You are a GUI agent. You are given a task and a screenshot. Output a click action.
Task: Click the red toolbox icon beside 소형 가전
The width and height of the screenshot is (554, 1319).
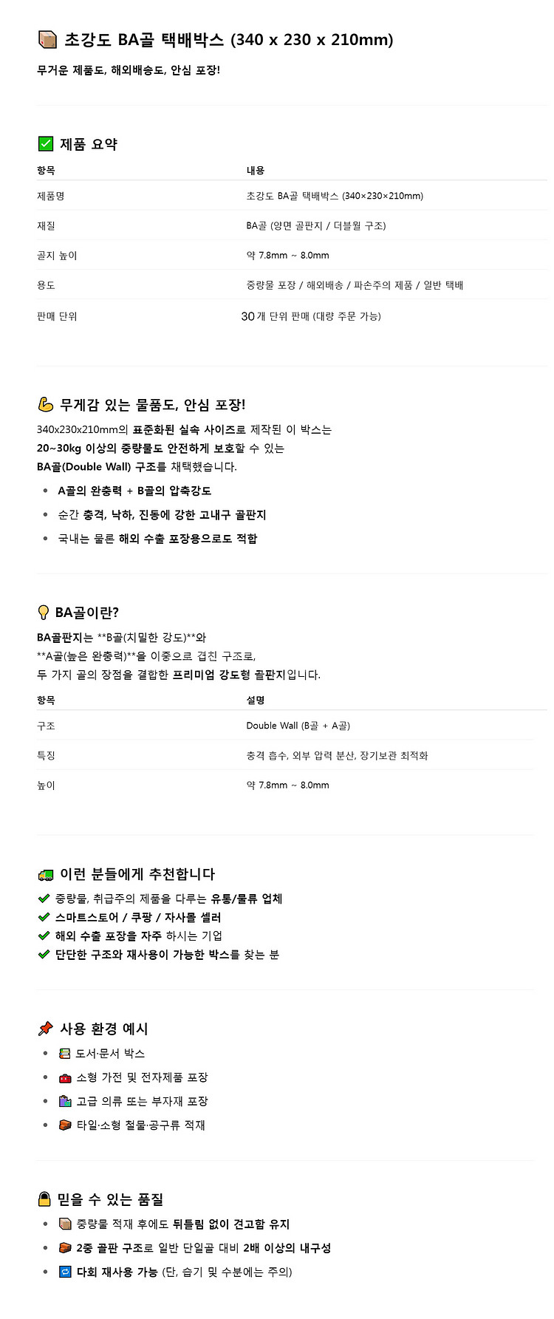pyautogui.click(x=65, y=1077)
